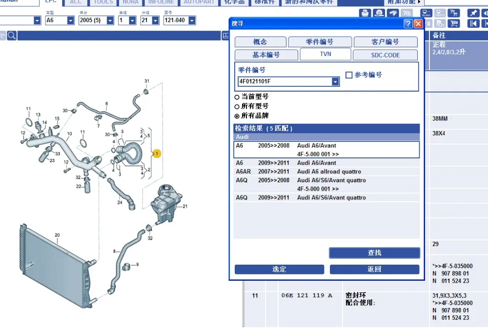Open help with the dialog question-mark button
Screen dimensions: 488x328
click(407, 23)
